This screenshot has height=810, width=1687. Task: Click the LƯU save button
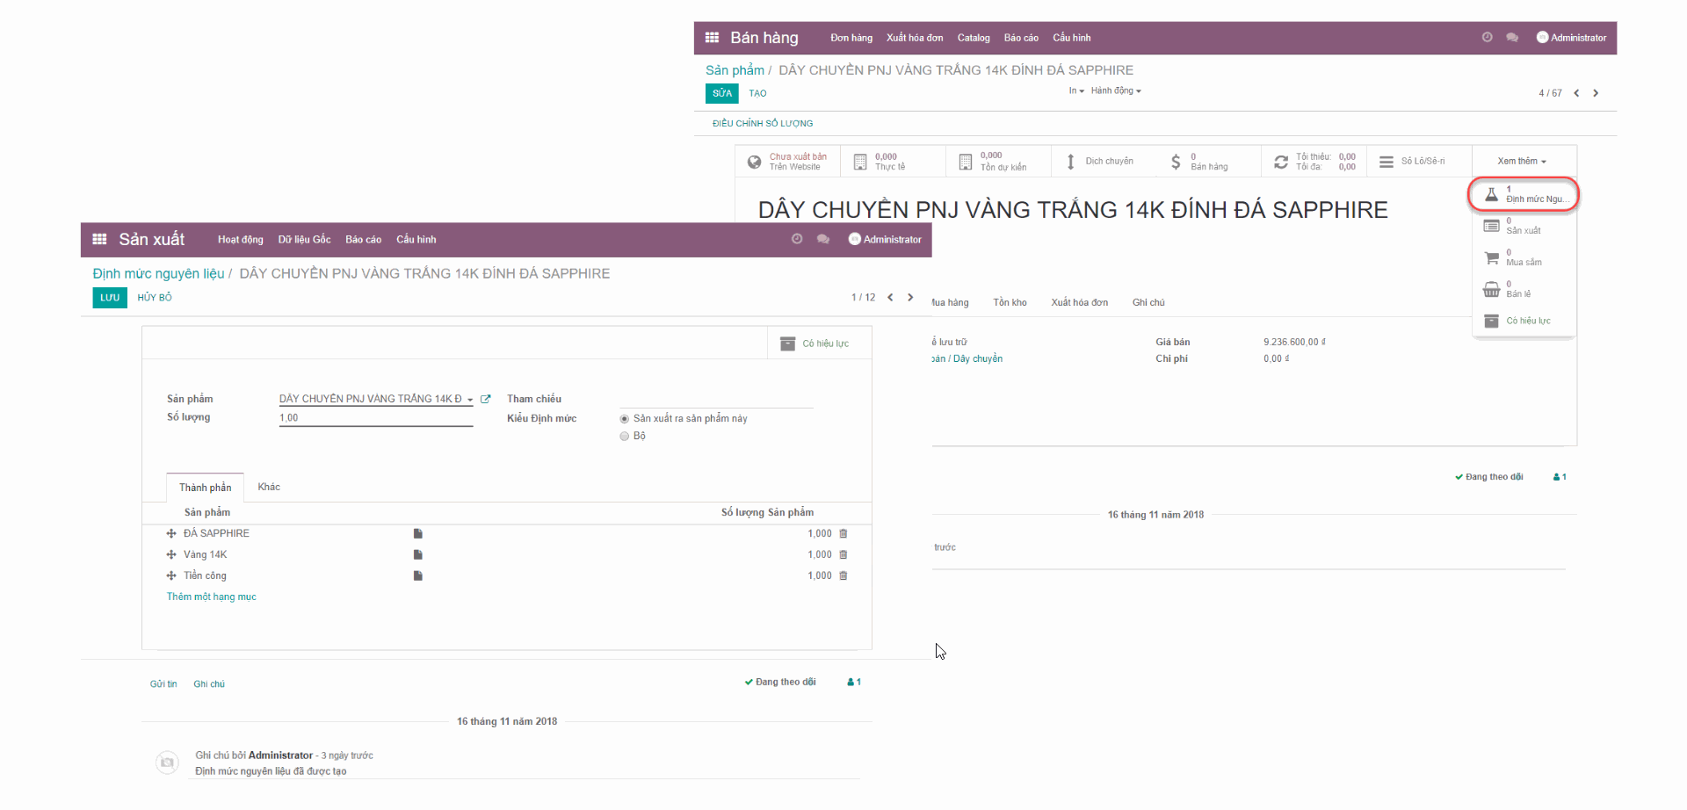coord(109,298)
